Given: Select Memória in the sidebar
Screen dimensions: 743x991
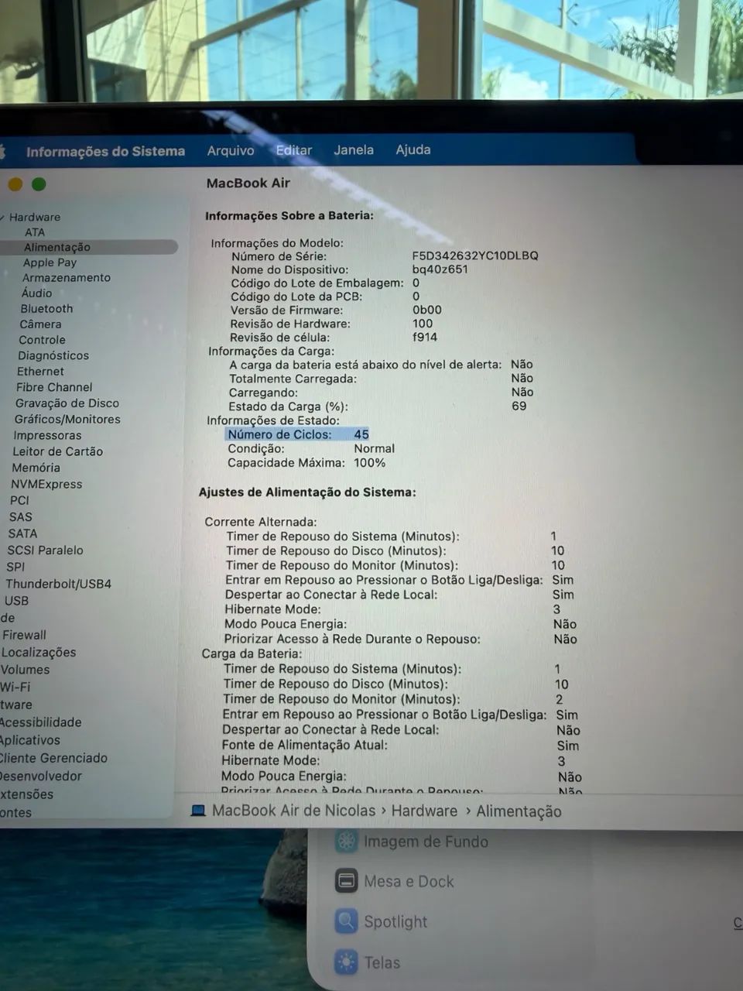Looking at the screenshot, I should [x=36, y=468].
